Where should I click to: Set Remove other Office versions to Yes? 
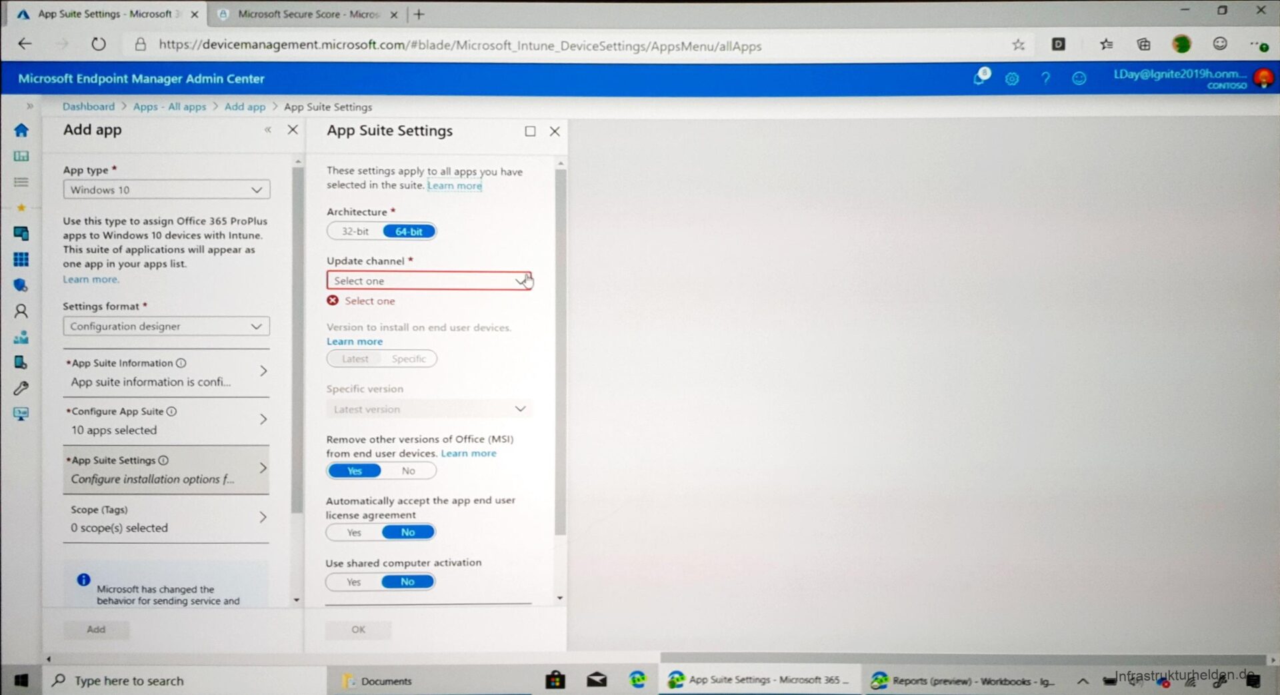pos(354,471)
